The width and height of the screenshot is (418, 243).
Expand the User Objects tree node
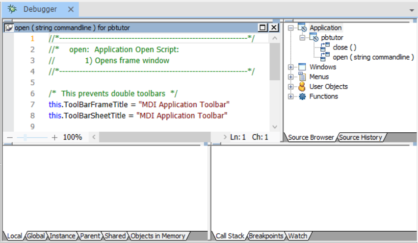[291, 87]
